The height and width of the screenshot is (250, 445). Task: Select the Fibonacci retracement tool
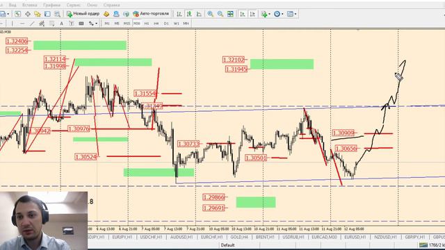tap(51, 24)
